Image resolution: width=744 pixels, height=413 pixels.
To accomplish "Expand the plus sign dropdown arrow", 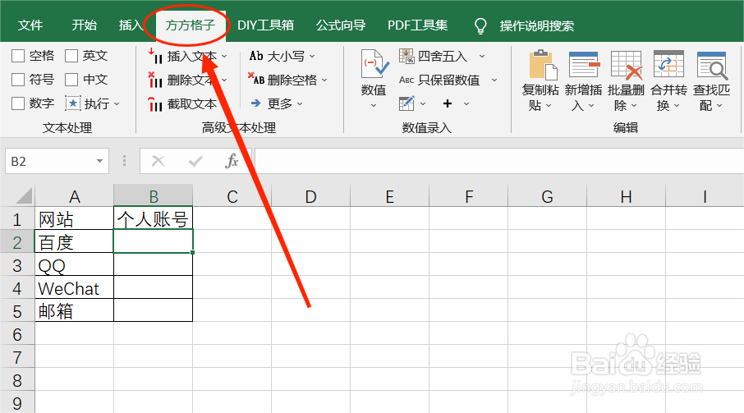I will (466, 103).
